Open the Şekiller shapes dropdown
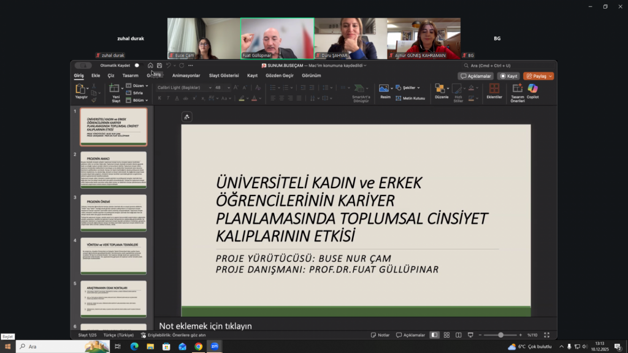This screenshot has width=628, height=353. click(x=406, y=88)
